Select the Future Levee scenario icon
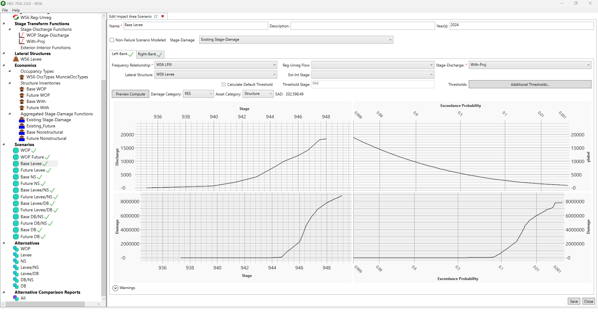This screenshot has width=598, height=317. 16,170
